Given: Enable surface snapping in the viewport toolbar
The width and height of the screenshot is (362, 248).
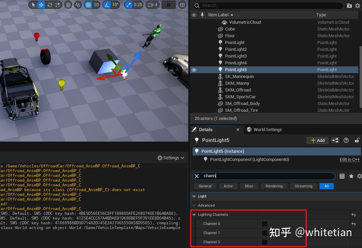Looking at the screenshot, I should click(x=77, y=5).
